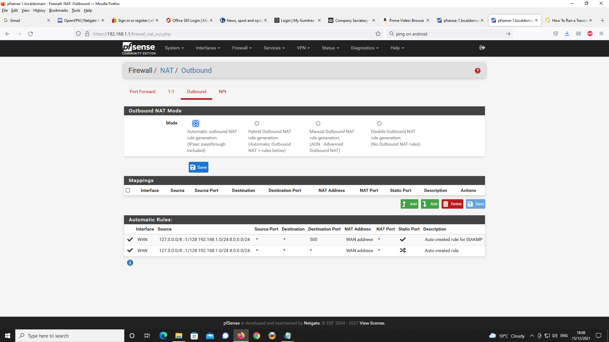
Task: Select Manual Outbound NAT mode
Action: (x=318, y=123)
